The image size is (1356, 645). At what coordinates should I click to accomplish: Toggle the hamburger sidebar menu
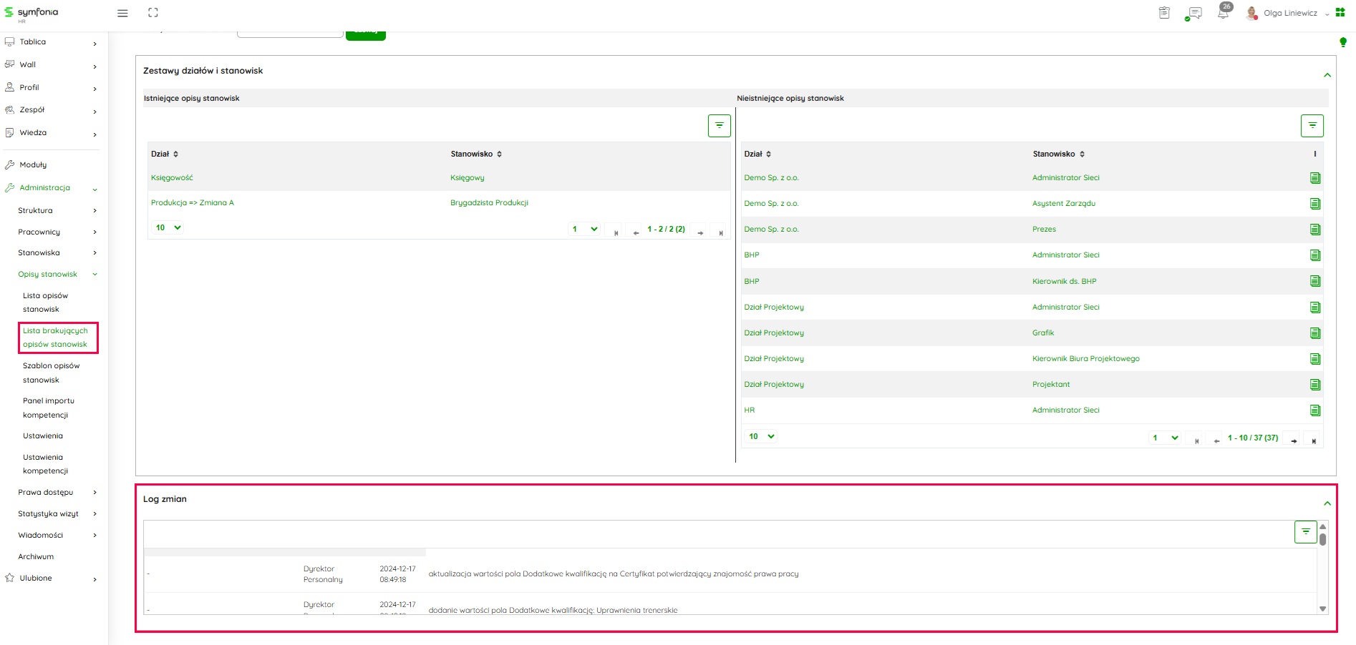tap(122, 13)
